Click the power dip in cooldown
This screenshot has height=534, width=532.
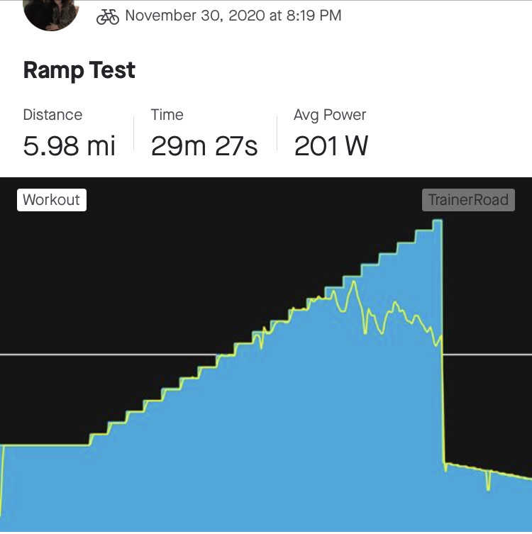coord(489,481)
